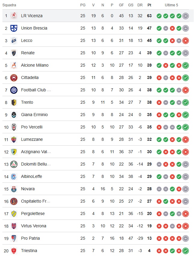Open the Giana Erminio team link
The height and width of the screenshot is (259, 194).
coord(34,115)
